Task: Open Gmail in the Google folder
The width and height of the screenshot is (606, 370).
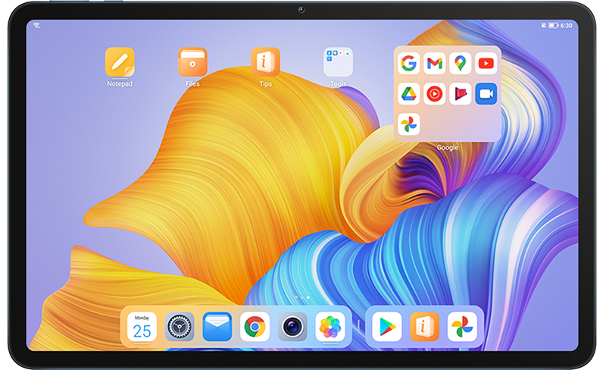Action: point(434,64)
